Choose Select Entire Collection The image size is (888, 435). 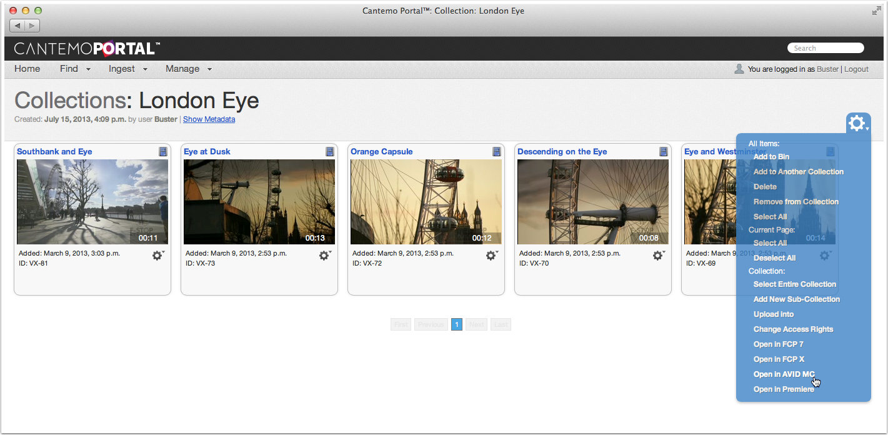coord(795,284)
